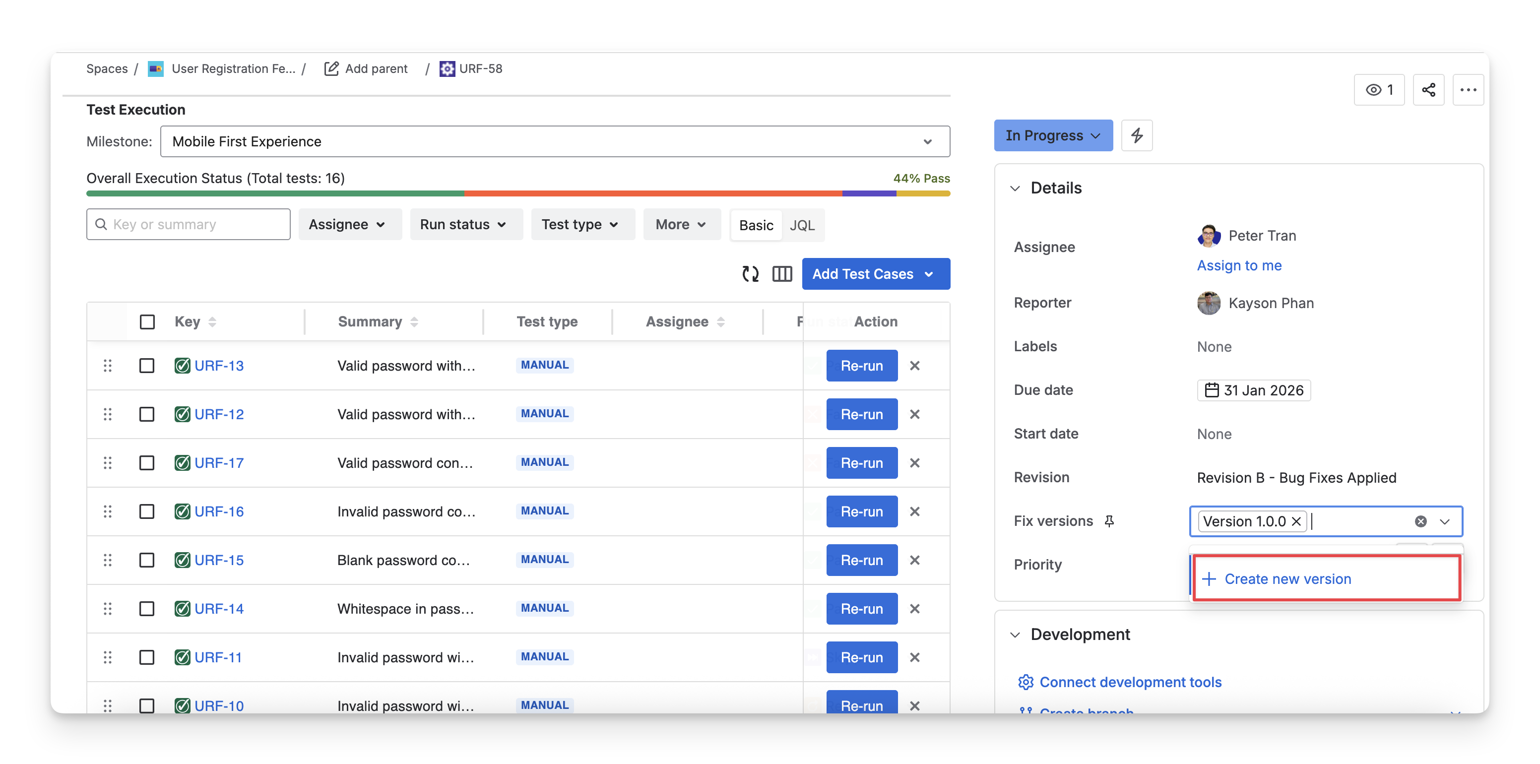The height and width of the screenshot is (764, 1540).
Task: Click the refresh test executions icon
Action: point(750,274)
